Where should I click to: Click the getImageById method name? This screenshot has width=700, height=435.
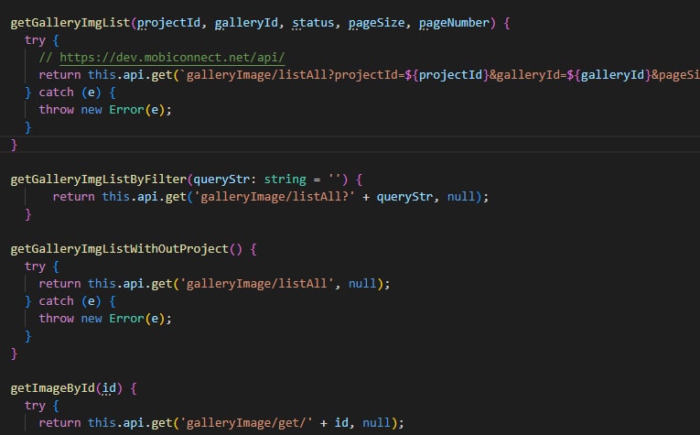53,388
